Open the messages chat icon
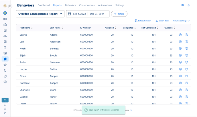The width and height of the screenshot is (197, 117). (x=183, y=5)
